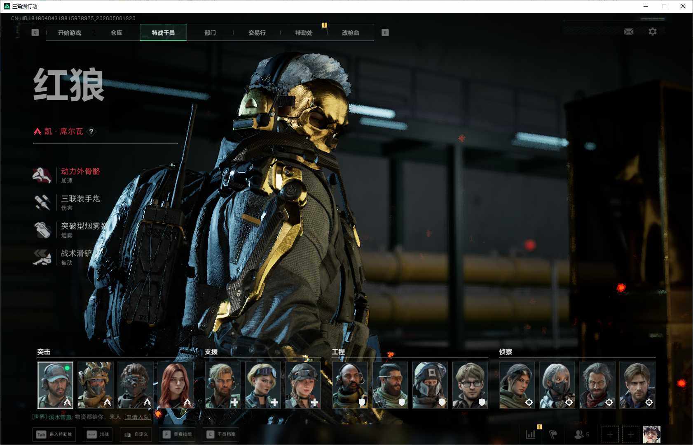This screenshot has height=445, width=693.
Task: Select the bearded engineer with orange glasses
Action: 390,385
